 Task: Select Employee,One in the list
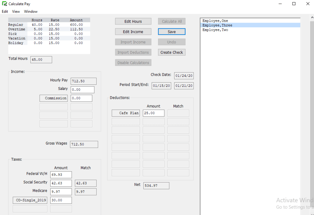[215, 21]
